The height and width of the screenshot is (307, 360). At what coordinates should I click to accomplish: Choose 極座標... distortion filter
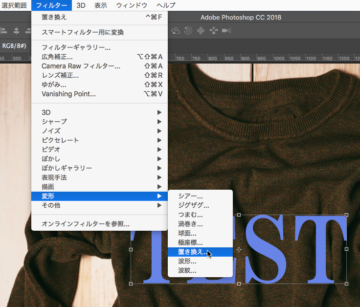click(x=200, y=242)
